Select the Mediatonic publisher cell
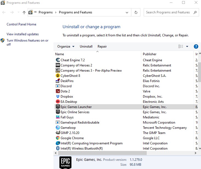Screen dimensions: 201x169 coord(151,117)
